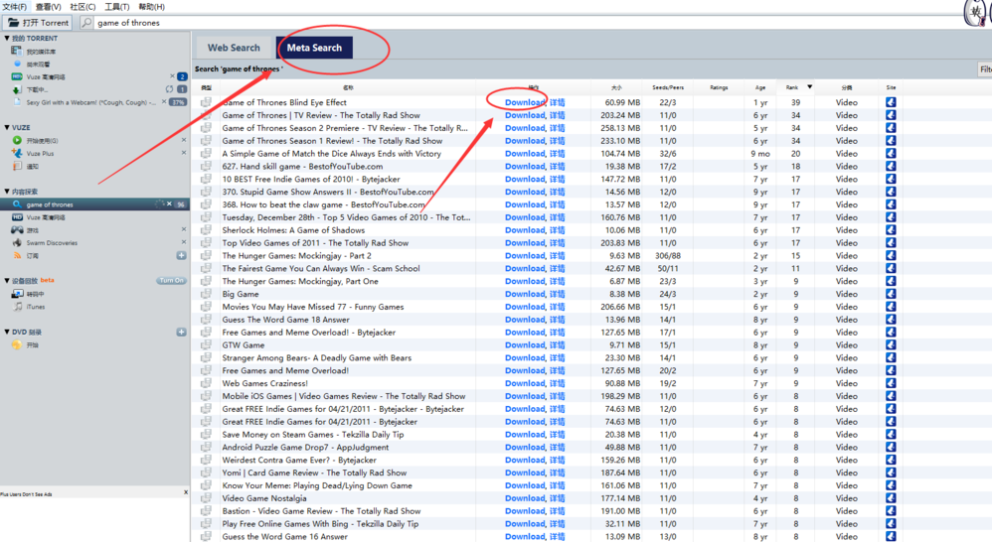Click the 打开 Torrent button
The width and height of the screenshot is (992, 542).
tap(39, 22)
